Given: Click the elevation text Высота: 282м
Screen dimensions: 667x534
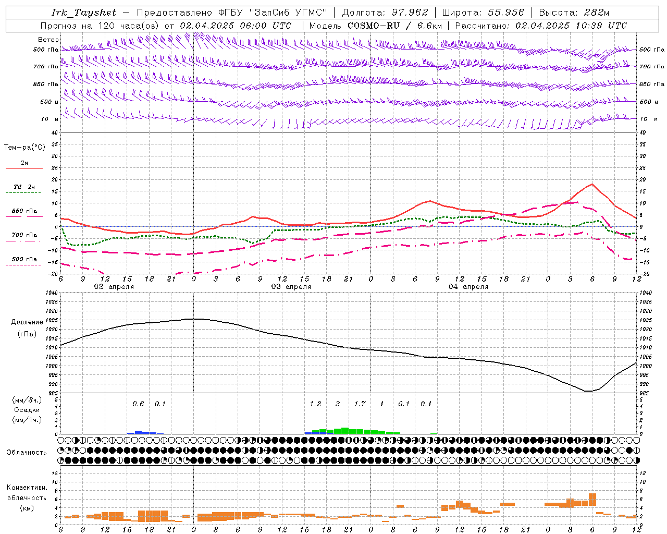Looking at the screenshot, I should coord(574,13).
